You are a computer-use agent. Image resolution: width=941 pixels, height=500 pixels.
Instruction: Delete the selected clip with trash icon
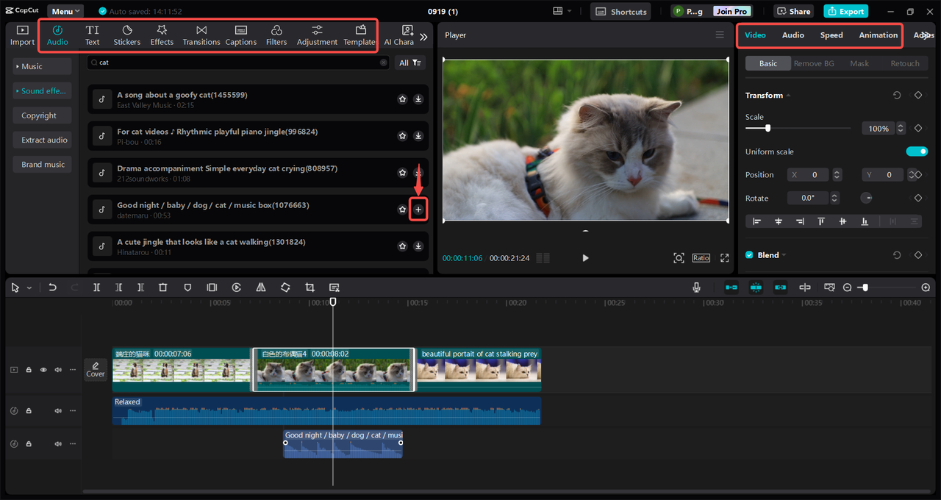pyautogui.click(x=163, y=287)
